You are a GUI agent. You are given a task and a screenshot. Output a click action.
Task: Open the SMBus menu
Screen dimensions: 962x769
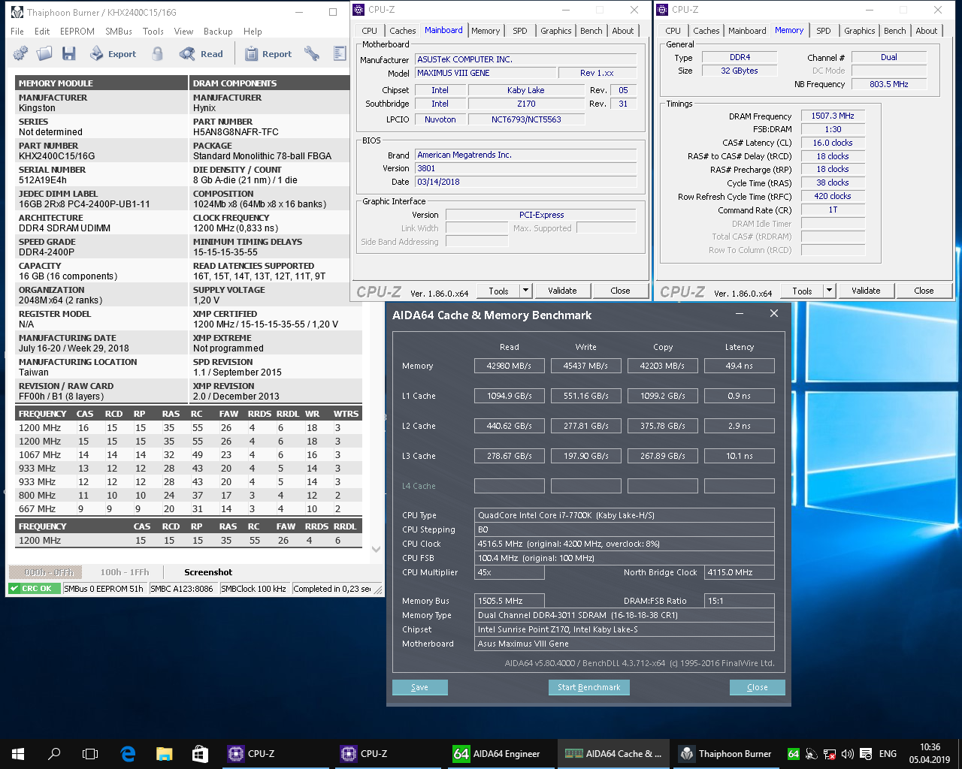point(119,32)
